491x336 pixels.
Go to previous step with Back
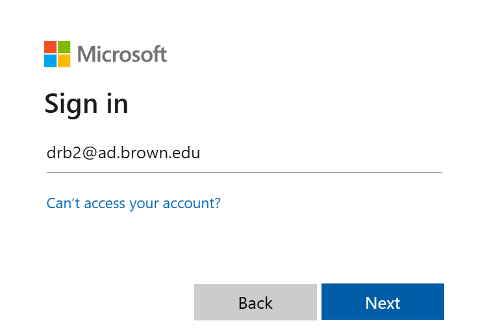click(x=255, y=302)
